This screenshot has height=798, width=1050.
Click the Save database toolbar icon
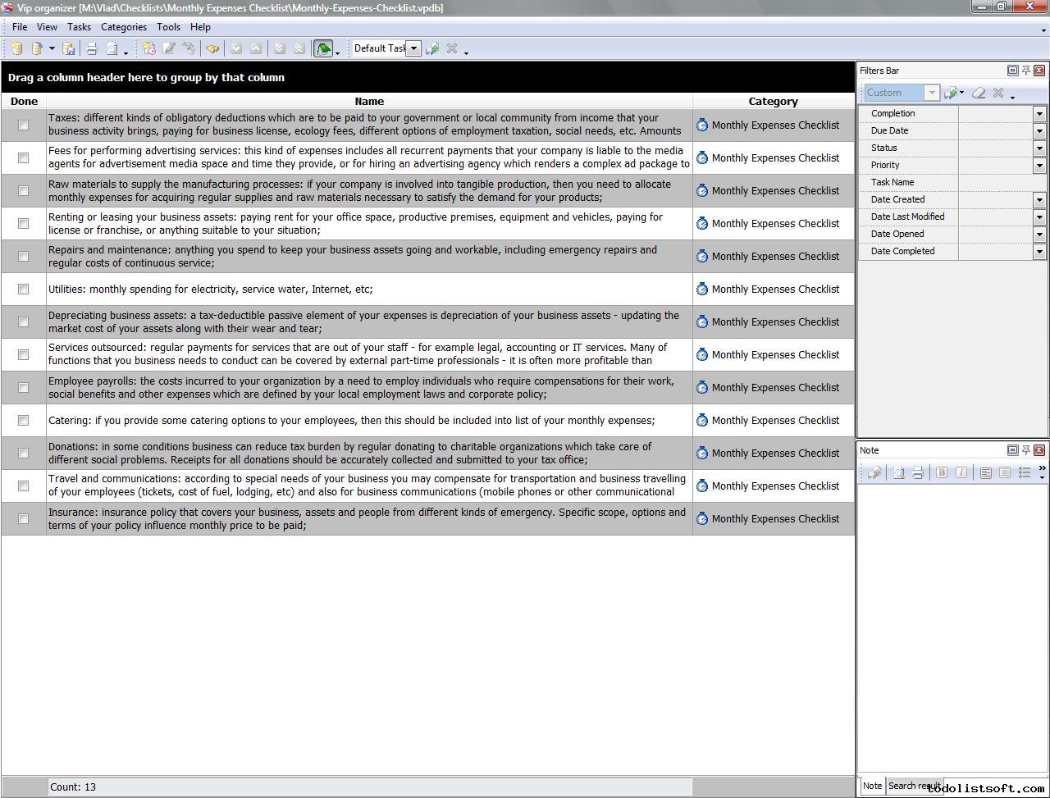coord(69,48)
